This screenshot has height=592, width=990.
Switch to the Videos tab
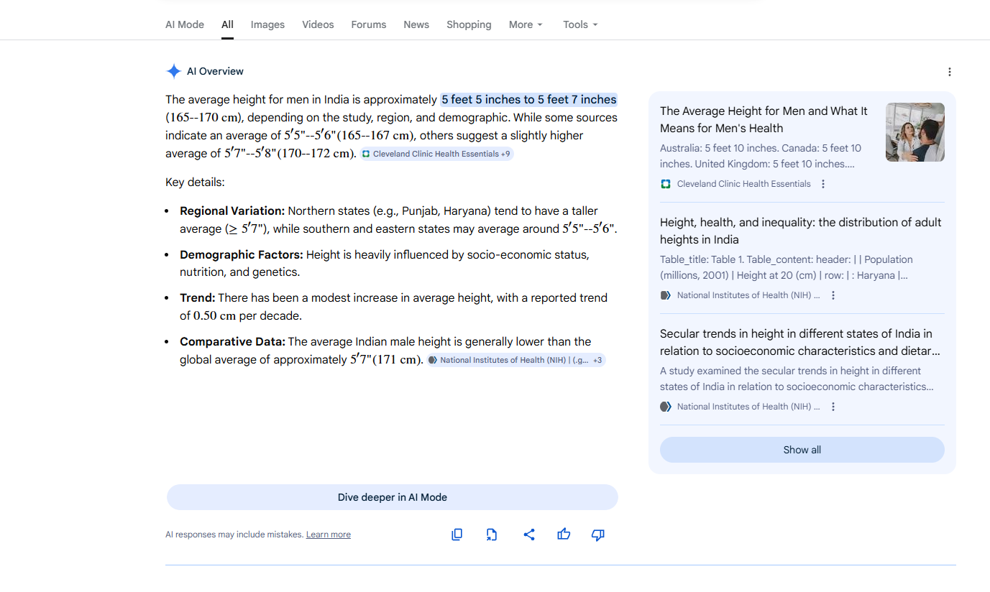pyautogui.click(x=318, y=24)
